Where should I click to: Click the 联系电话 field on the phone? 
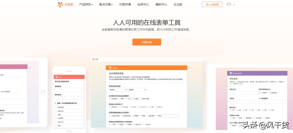pos(69,98)
